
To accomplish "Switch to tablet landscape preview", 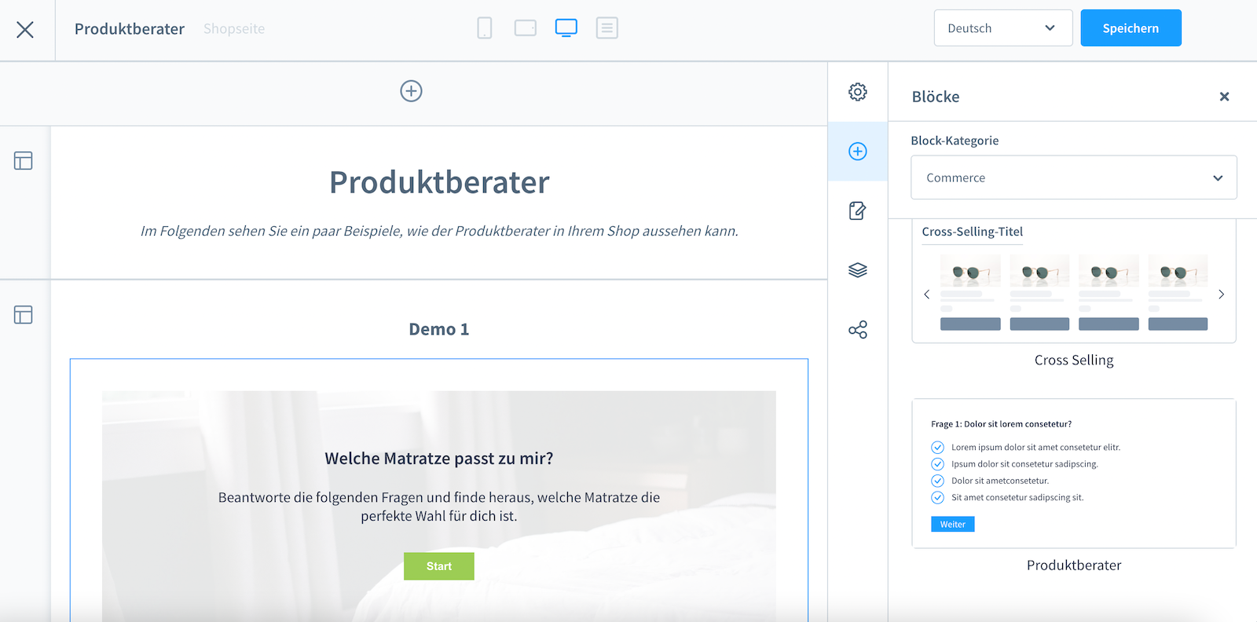I will [526, 28].
